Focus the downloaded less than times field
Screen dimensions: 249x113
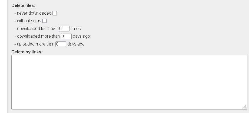[x=64, y=28]
